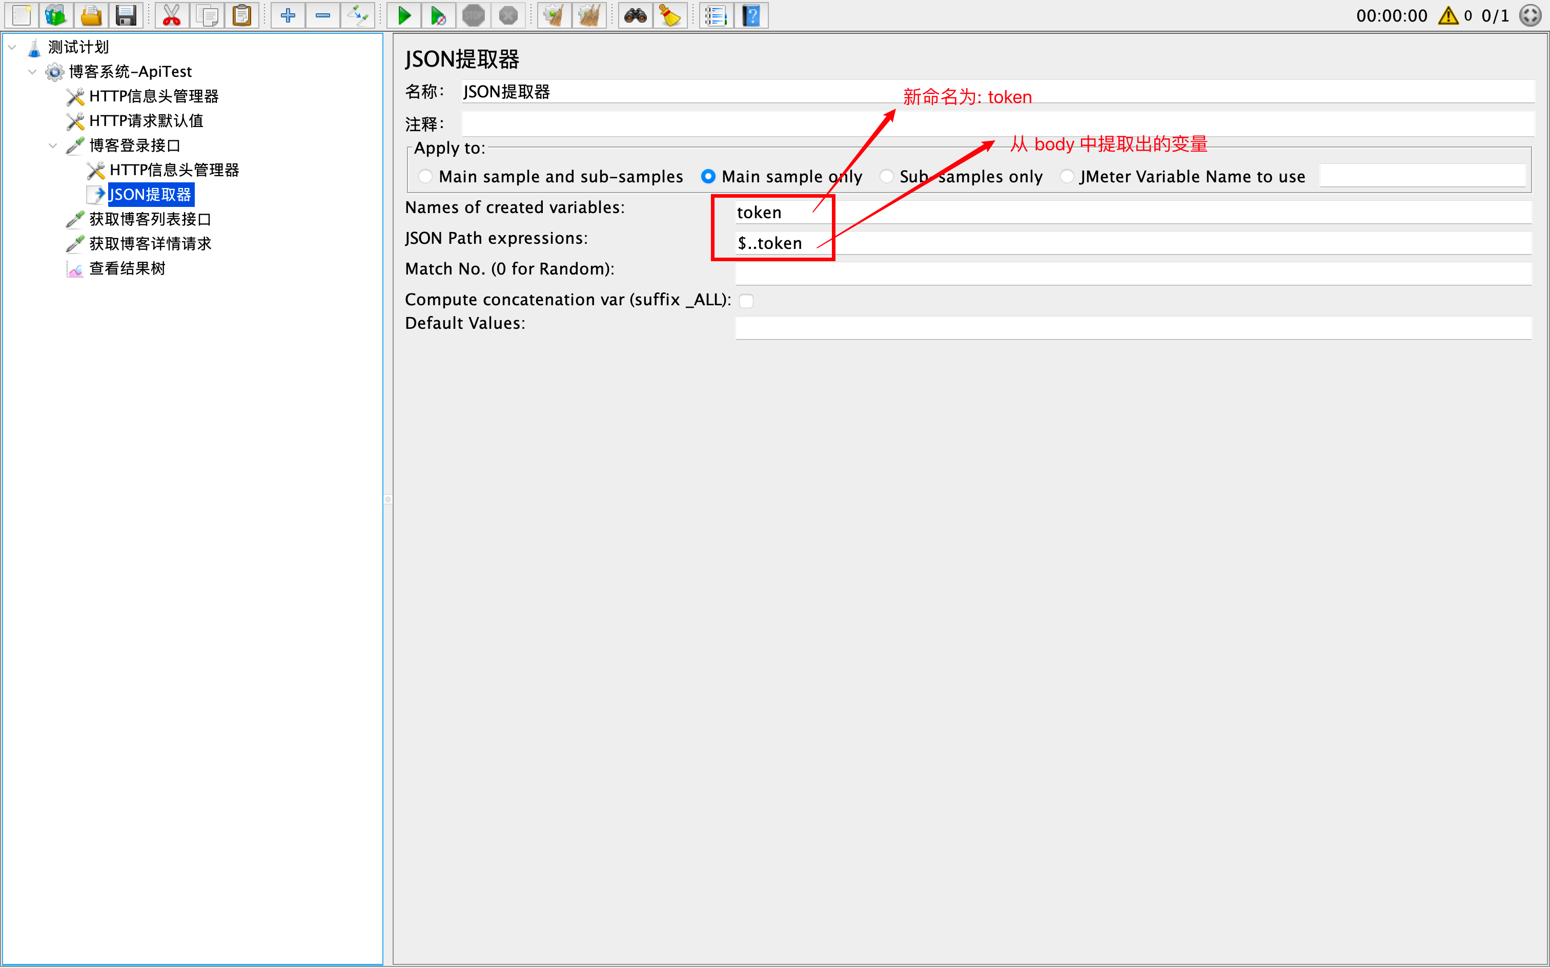The height and width of the screenshot is (968, 1550).
Task: Click the Clear results broom icon
Action: [x=554, y=15]
